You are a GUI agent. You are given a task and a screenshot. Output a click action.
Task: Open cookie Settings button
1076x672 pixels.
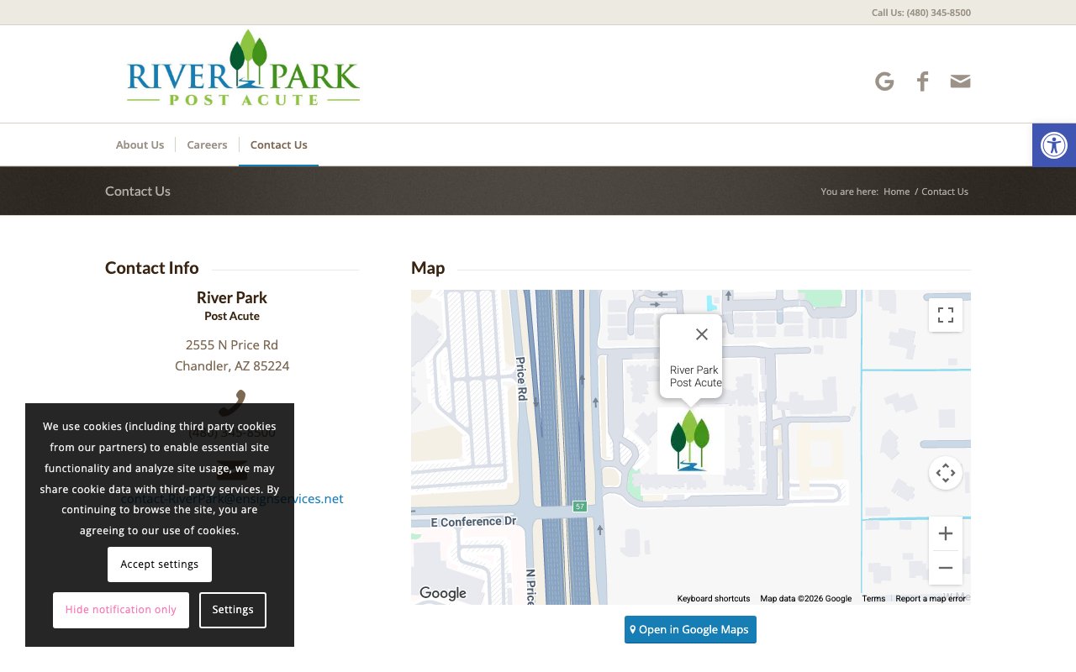coord(233,610)
